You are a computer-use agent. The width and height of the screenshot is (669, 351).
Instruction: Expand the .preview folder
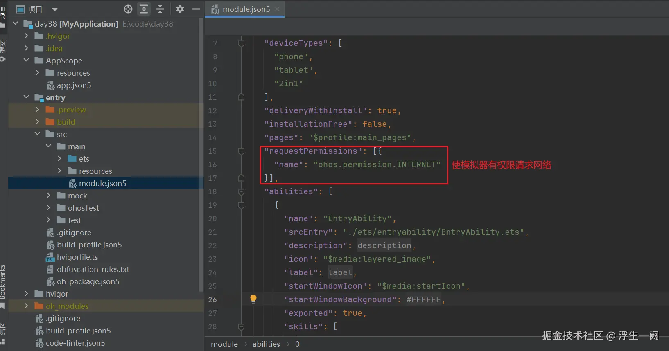(38, 110)
